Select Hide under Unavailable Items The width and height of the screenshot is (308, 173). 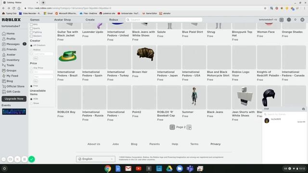coord(31,99)
